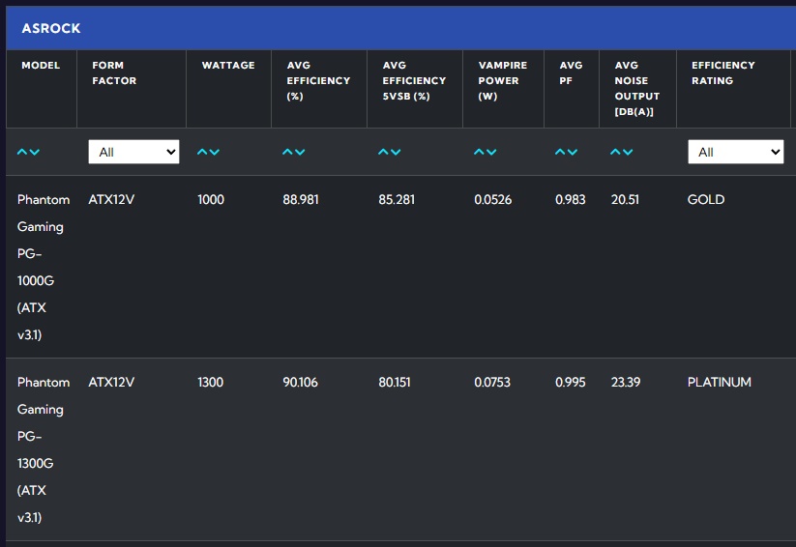Screen dimensions: 796x547
Task: Sort Avg Efficiency 5VSB ascending arrow
Action: (383, 152)
